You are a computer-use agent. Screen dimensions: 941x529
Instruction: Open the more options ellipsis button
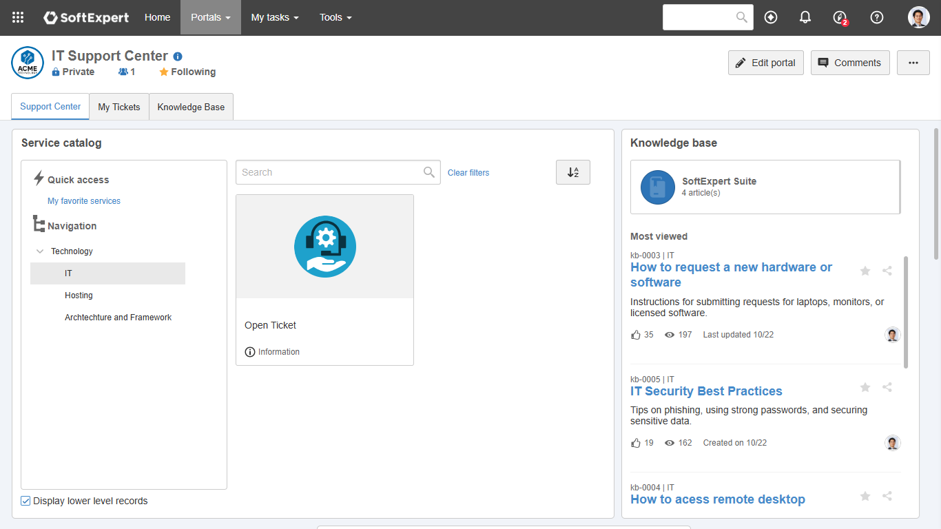[913, 63]
